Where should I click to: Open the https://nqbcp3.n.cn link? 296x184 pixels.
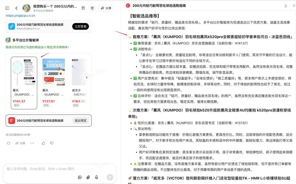click(20, 16)
